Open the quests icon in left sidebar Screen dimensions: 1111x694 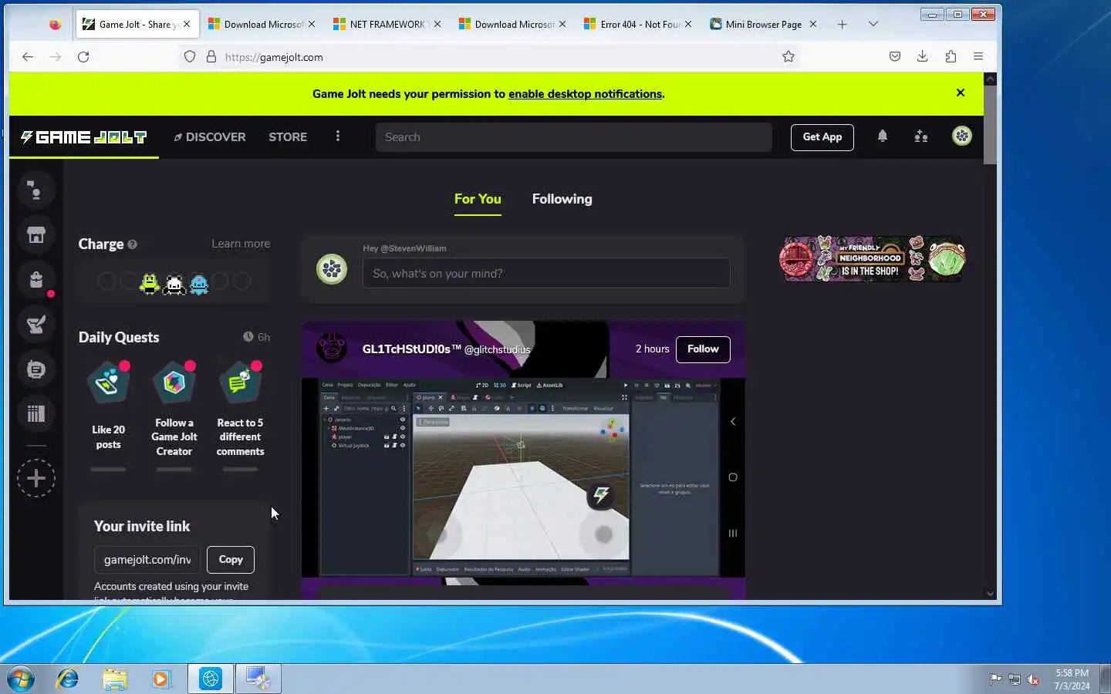(x=36, y=325)
